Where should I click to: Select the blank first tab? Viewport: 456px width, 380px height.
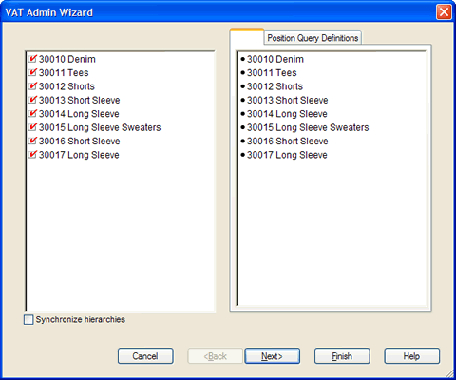click(x=247, y=37)
